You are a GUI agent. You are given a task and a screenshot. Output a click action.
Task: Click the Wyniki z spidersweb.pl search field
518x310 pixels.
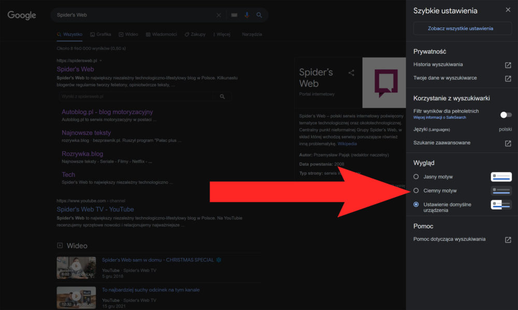click(x=136, y=96)
